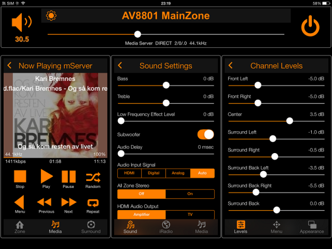Click the Audio Delay slider handle

pos(121,154)
